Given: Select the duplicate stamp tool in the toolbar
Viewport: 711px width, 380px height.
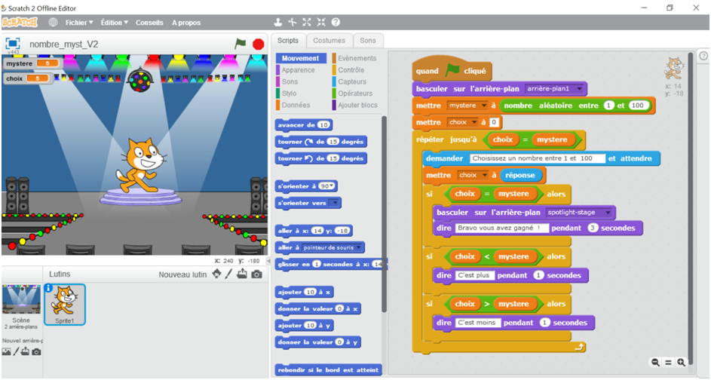Looking at the screenshot, I should coord(278,23).
